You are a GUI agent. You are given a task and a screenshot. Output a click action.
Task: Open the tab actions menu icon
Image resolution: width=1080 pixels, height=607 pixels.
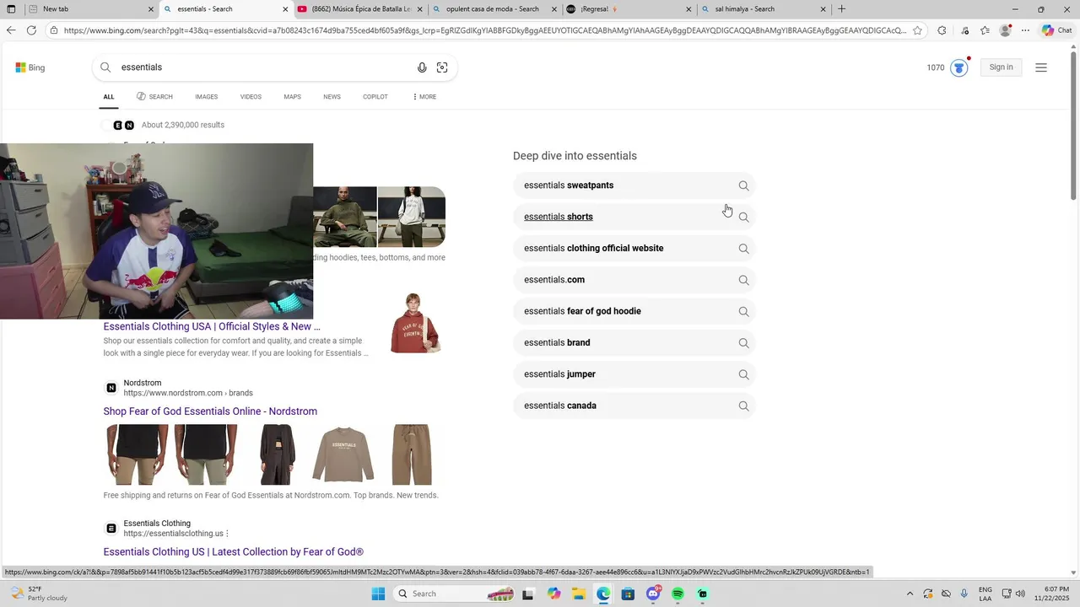11,9
